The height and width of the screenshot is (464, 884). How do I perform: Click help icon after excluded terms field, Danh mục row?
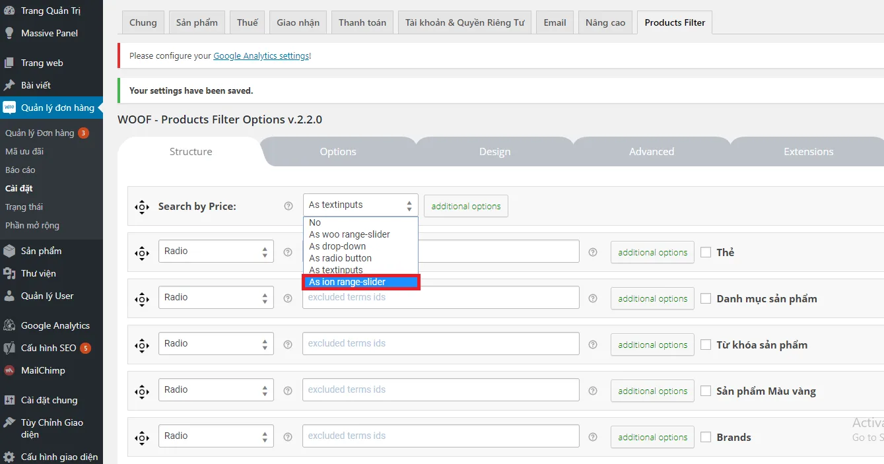tap(593, 298)
